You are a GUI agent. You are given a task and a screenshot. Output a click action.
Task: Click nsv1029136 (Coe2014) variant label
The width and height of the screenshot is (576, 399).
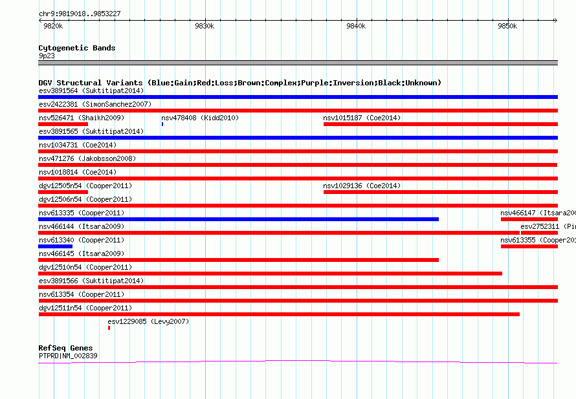click(x=362, y=186)
